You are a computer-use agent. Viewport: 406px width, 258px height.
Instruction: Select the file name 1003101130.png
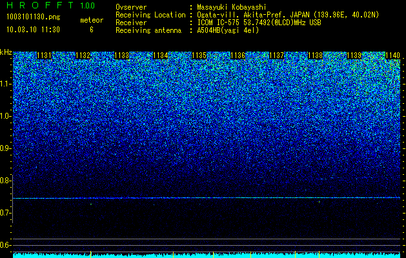tap(33, 17)
